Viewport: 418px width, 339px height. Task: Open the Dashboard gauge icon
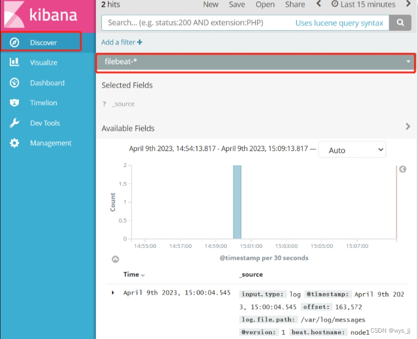(14, 83)
